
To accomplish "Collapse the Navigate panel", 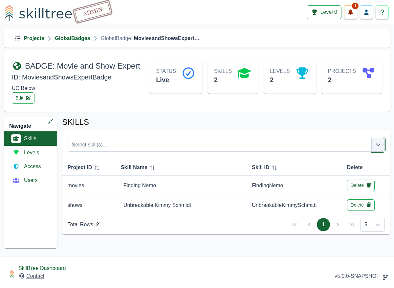I will point(50,122).
